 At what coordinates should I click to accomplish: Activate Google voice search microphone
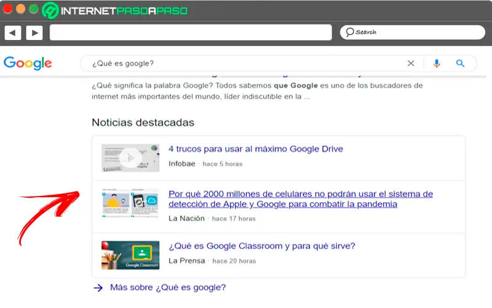click(437, 63)
